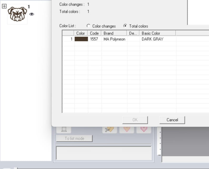
Task: Select the DARK GRAY basic color cell
Action: pos(152,39)
